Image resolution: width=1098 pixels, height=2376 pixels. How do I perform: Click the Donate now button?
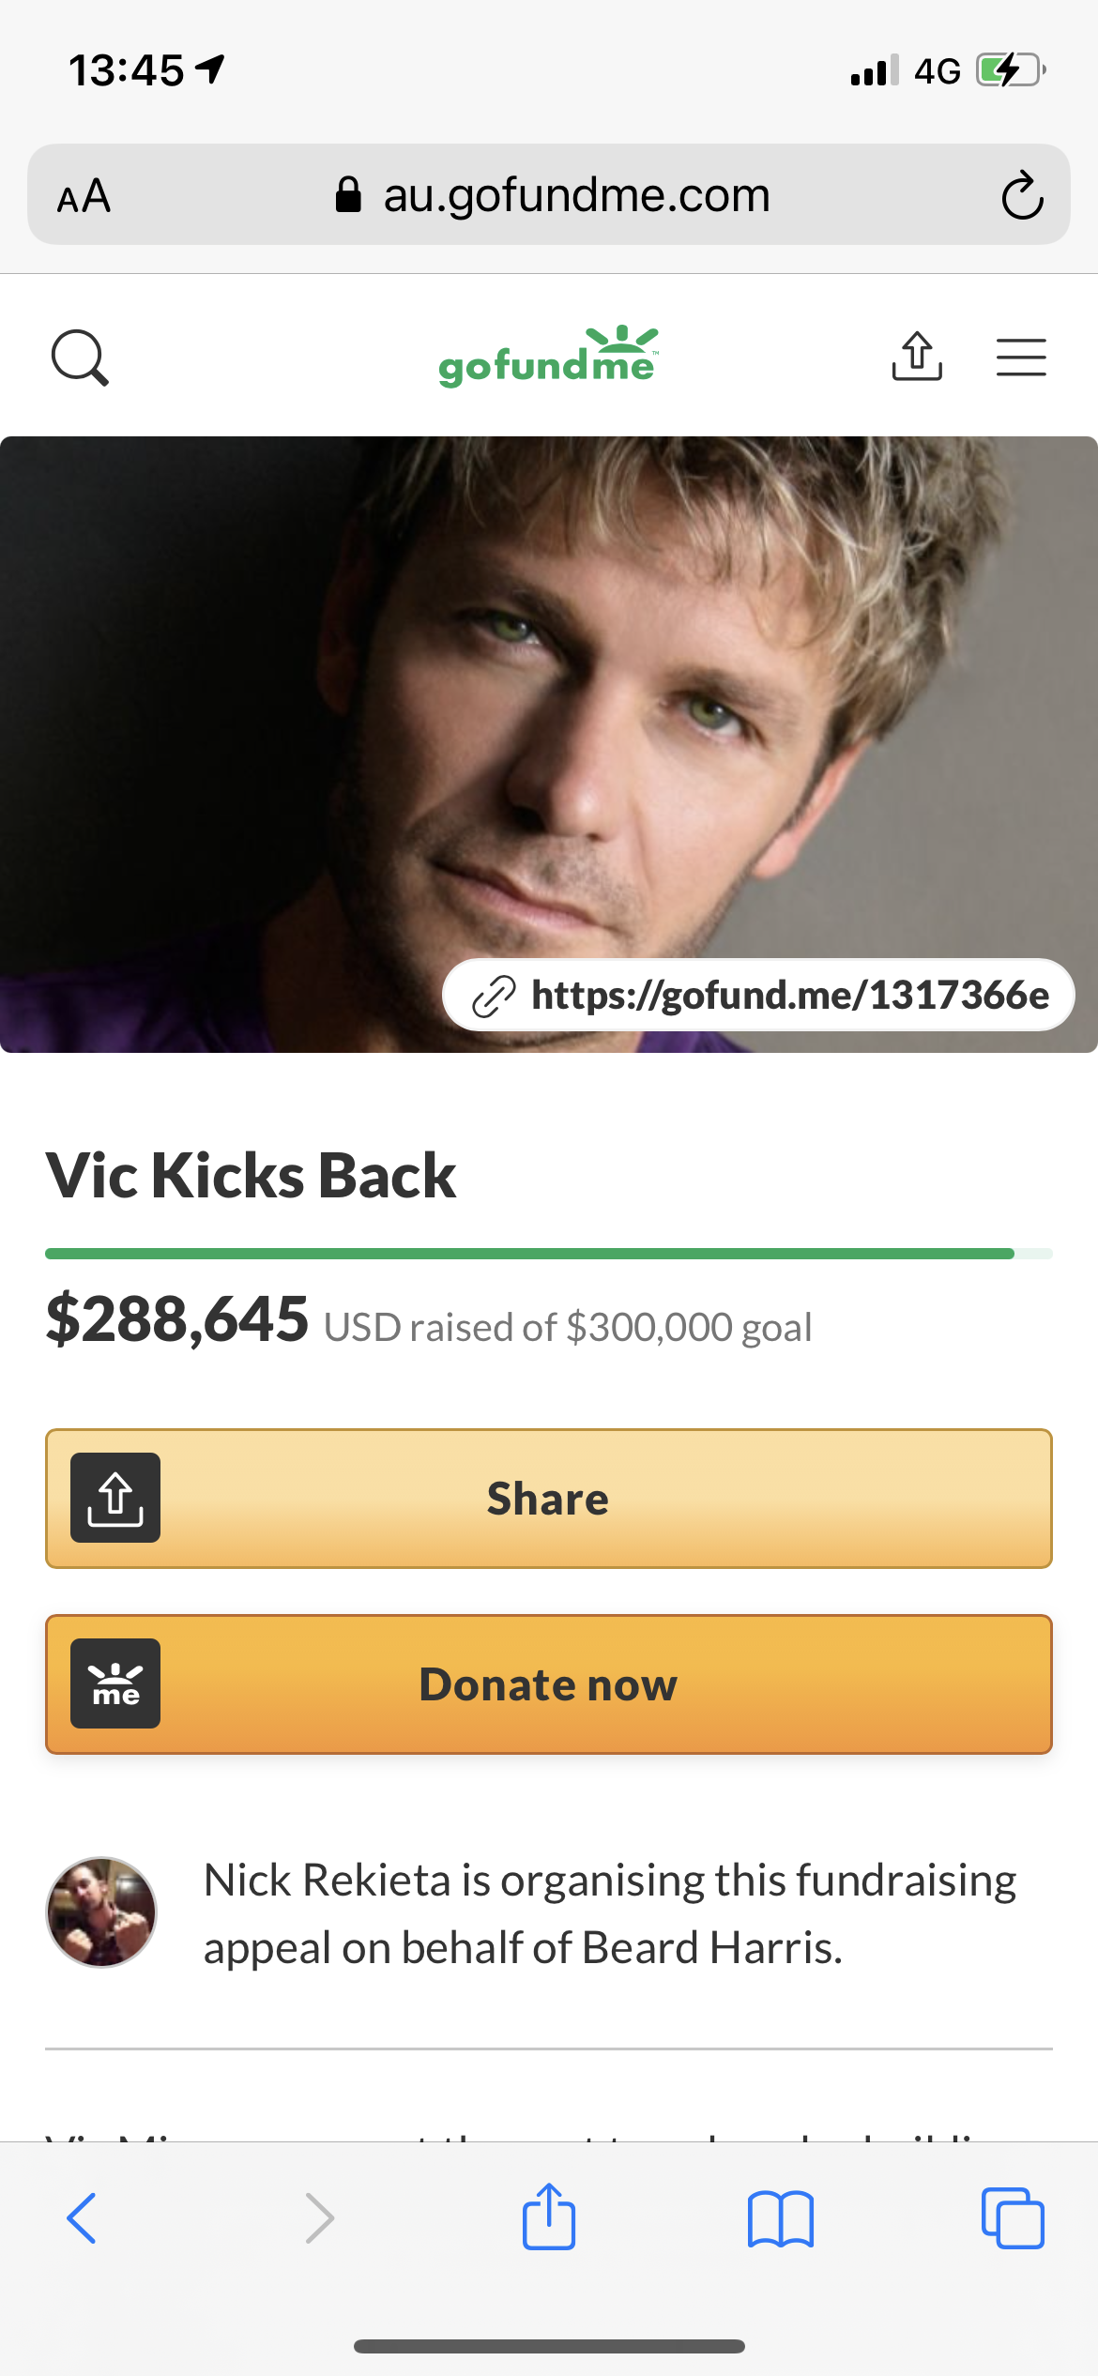[549, 1684]
